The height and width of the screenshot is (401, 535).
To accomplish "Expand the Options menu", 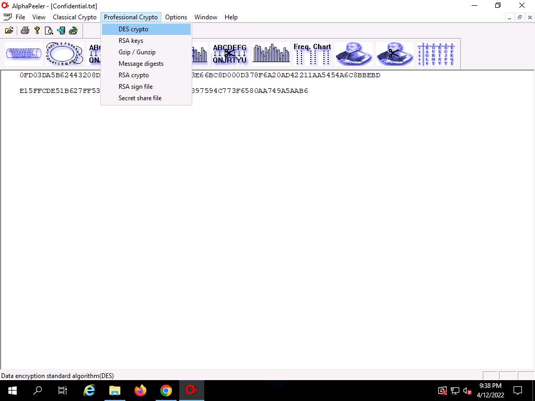I will [x=176, y=17].
